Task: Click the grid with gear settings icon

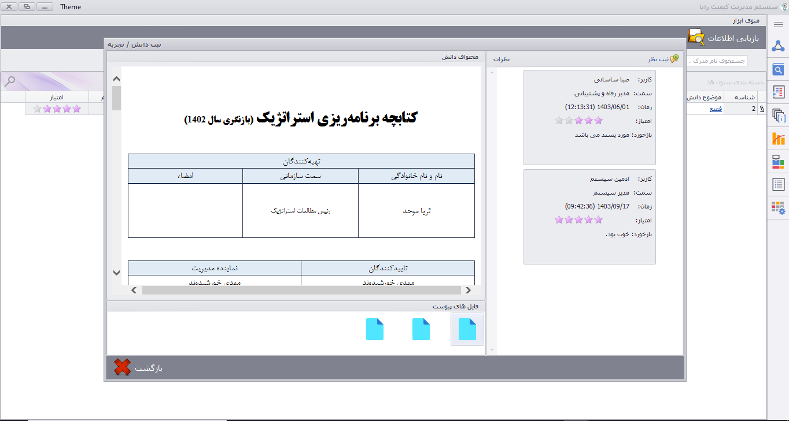Action: (x=778, y=208)
